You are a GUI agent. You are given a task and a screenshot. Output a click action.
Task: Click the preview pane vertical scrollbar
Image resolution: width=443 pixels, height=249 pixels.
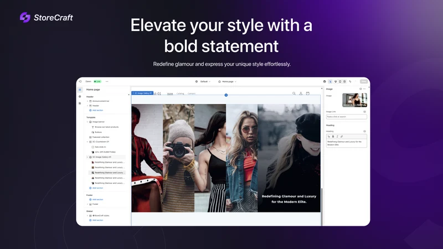[322, 207]
